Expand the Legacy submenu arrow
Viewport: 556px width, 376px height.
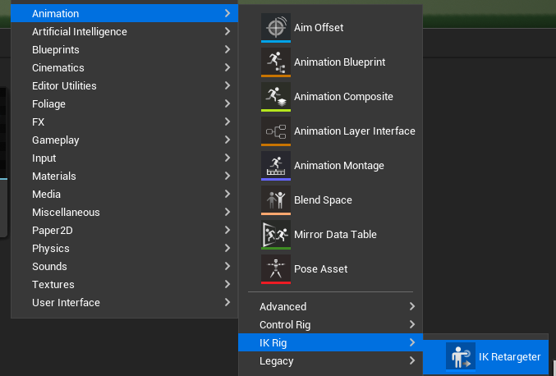411,360
